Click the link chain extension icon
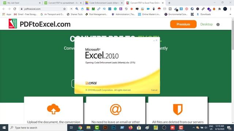Viewport: 234px width, 131px height. [99, 9]
